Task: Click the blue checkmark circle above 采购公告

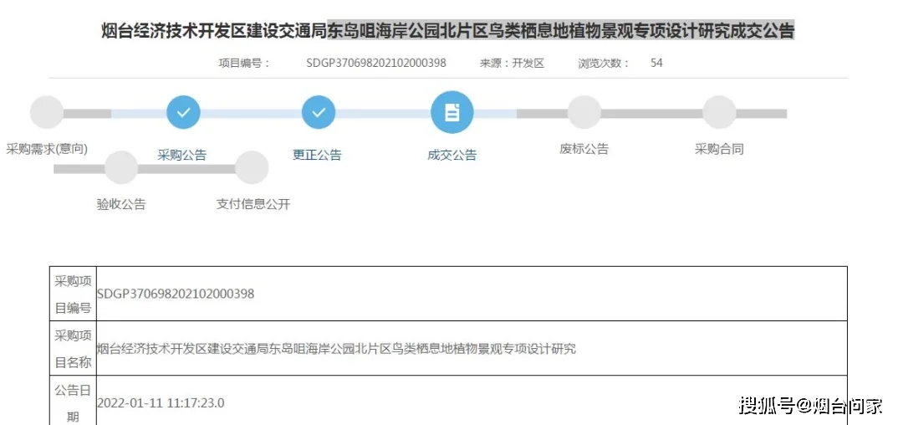Action: (183, 112)
